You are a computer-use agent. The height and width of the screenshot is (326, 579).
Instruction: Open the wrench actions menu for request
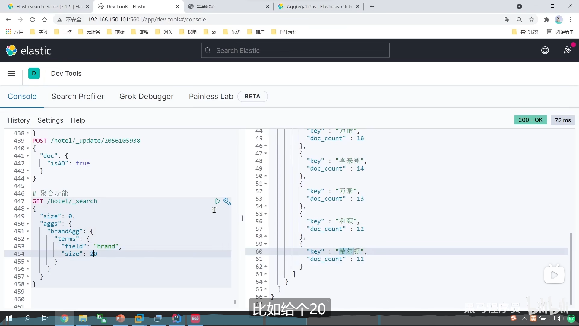pyautogui.click(x=227, y=202)
